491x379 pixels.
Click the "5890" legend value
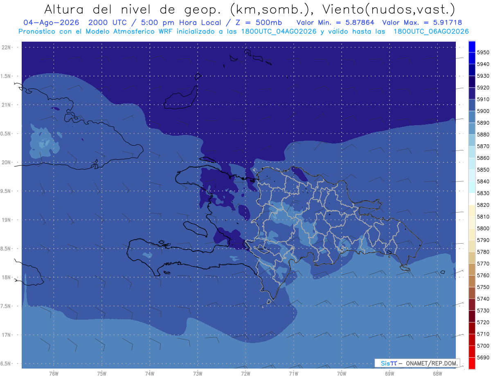[483, 123]
